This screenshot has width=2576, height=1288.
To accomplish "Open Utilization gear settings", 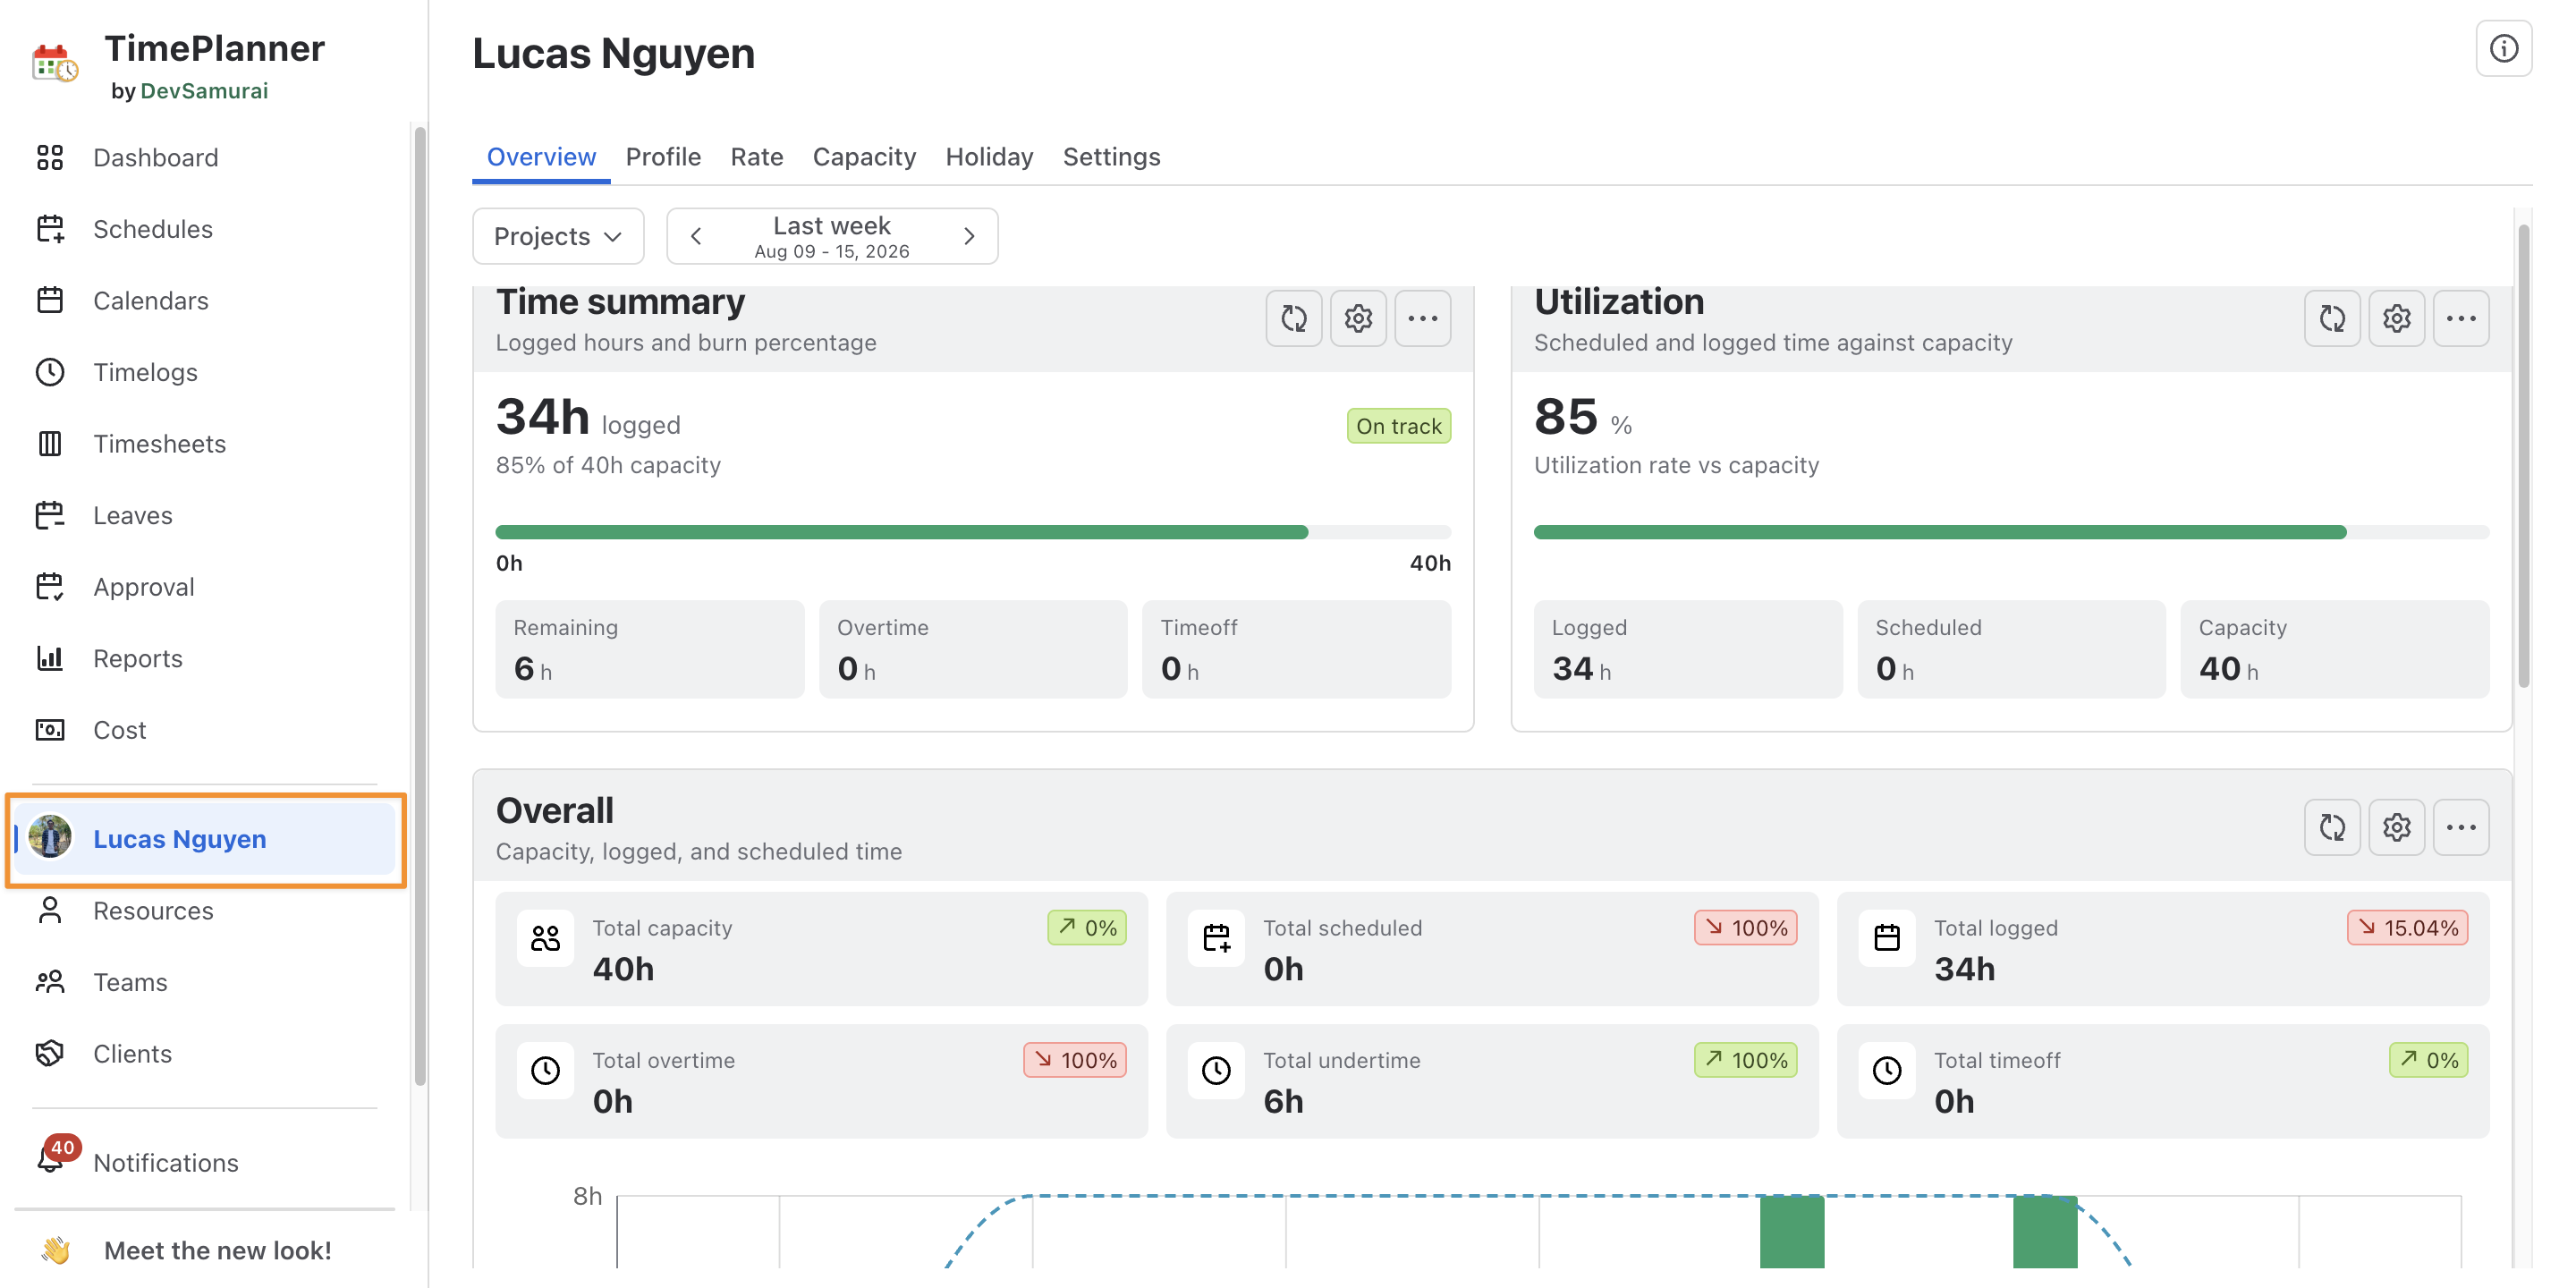I will point(2396,319).
